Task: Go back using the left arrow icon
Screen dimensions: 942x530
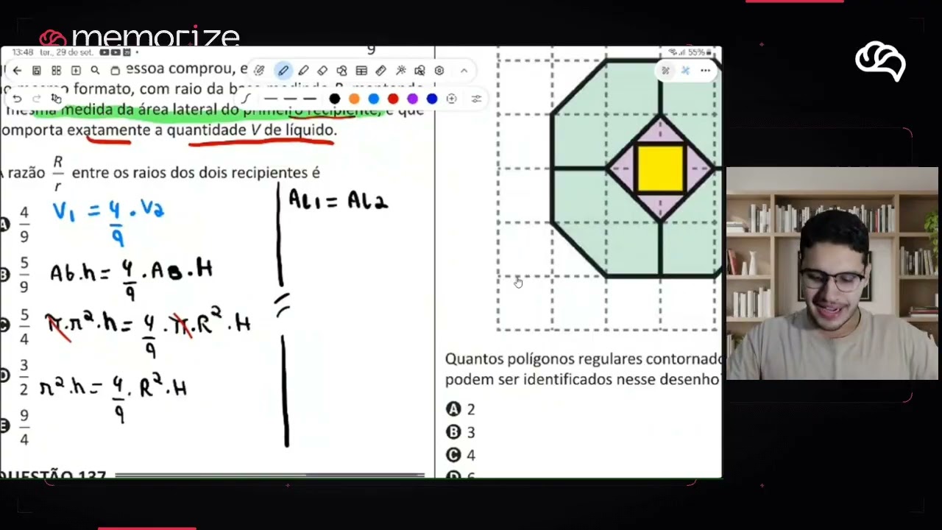Action: [x=17, y=71]
